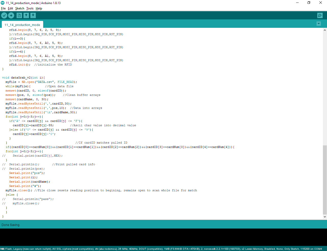The height and width of the screenshot is (251, 327).
Task: Click 'memset(cardName, 0, 30);' line
Action: 27,99
